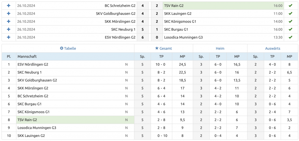Click the star icon beside Gesamt
Image resolution: width=299 pixels, height=141 pixels.
[157, 48]
